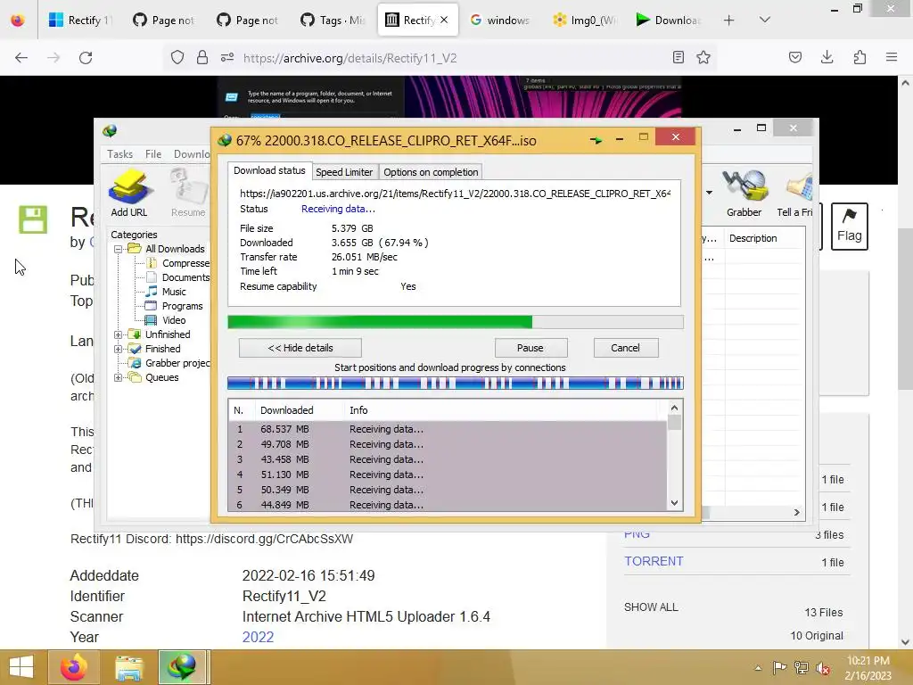Click the padlock site security icon
Screen dimensions: 913x685
tap(202, 58)
